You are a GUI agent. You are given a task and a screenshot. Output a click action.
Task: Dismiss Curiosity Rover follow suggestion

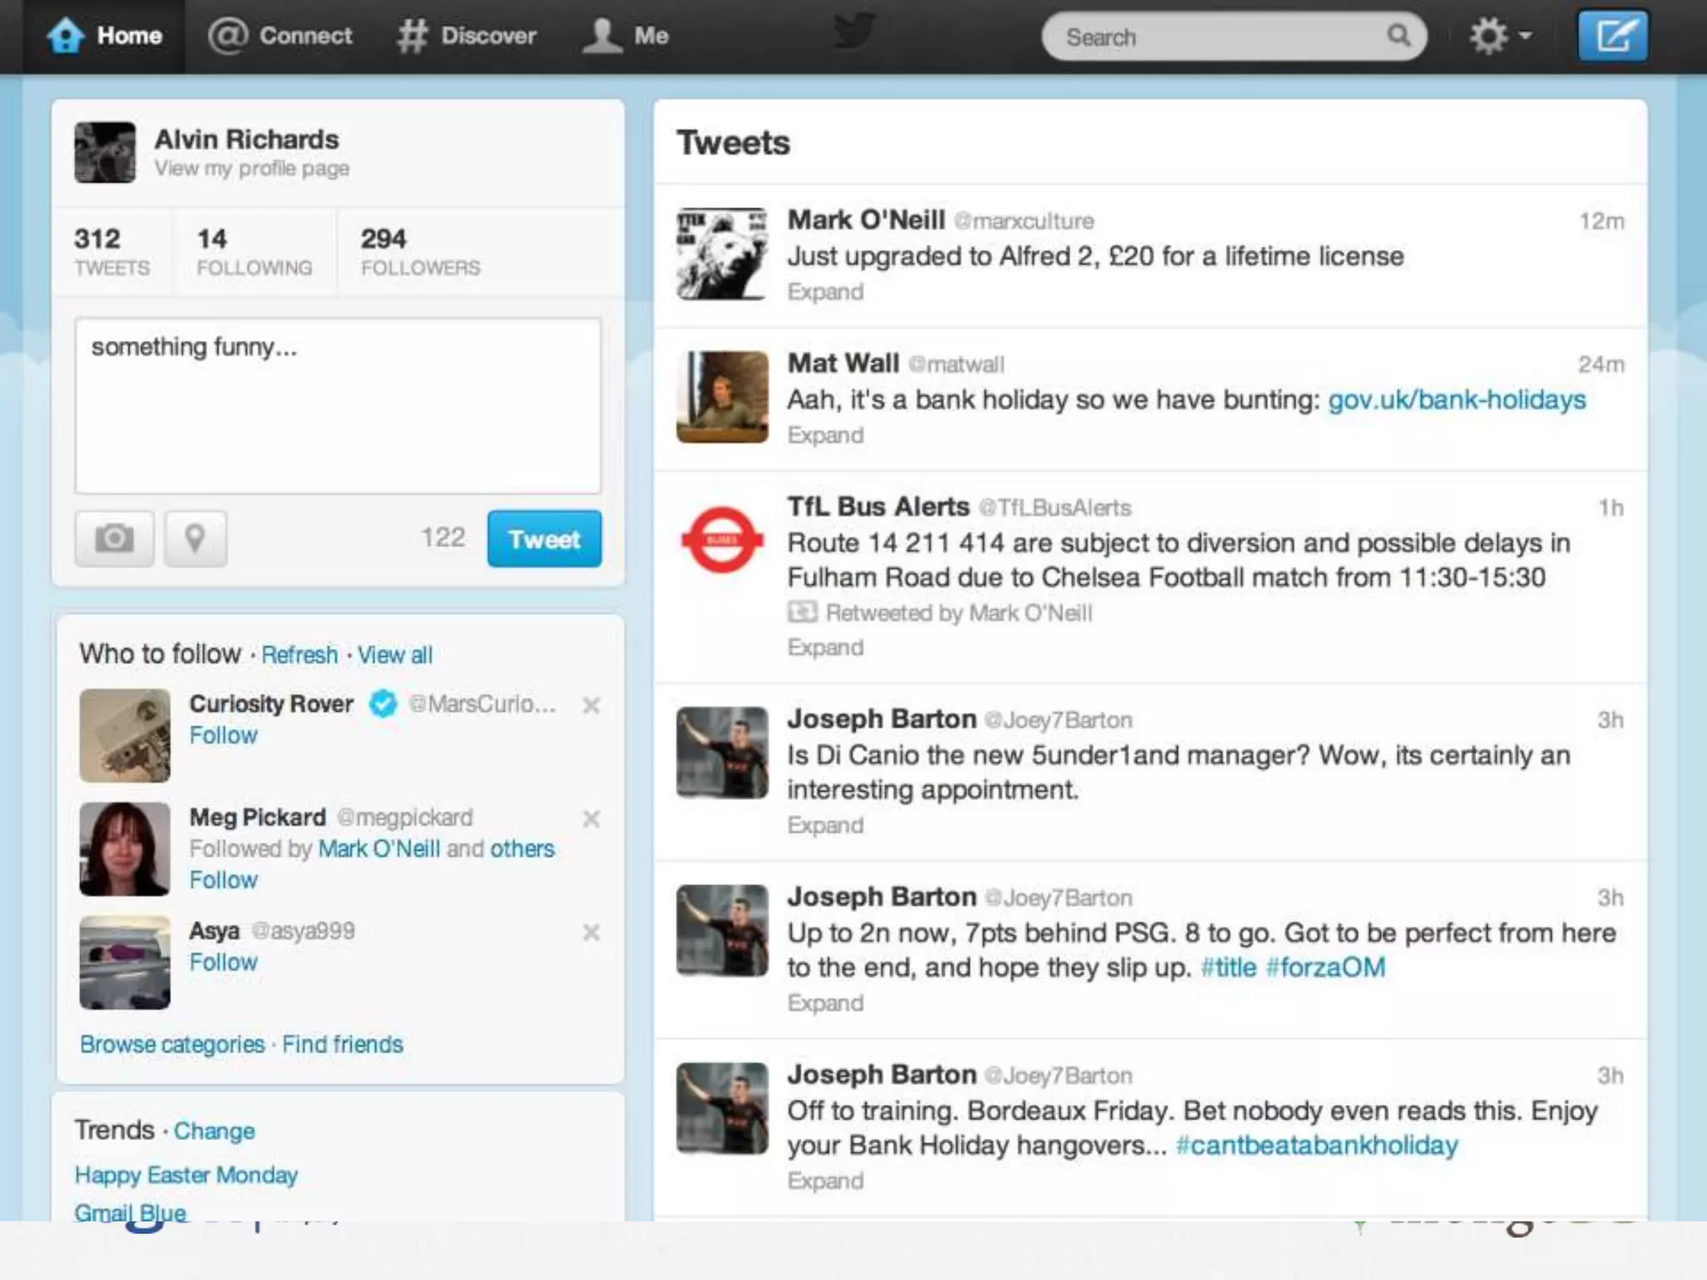click(x=591, y=706)
